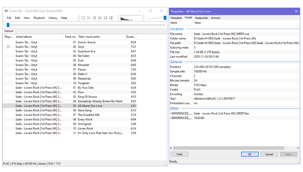This screenshot has height=172, width=303.
Task: Select track Turgenev
Action: click(70, 83)
